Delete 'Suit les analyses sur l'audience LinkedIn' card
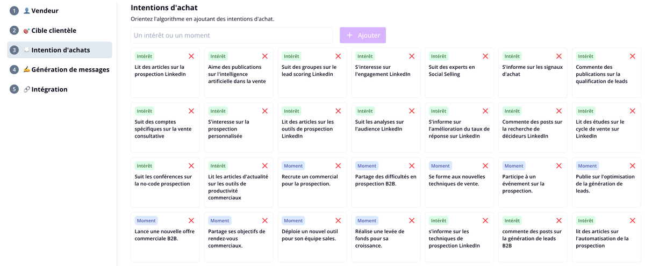The width and height of the screenshot is (645, 266). [412, 111]
